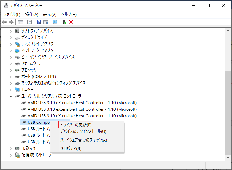The image size is (232, 170).
Task: Click the update driver icon with green arrow
Action: [x=64, y=22]
